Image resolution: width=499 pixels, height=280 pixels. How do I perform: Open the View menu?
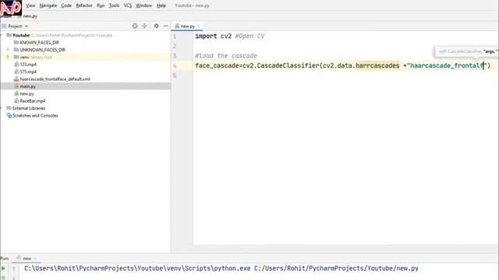[x=30, y=5]
